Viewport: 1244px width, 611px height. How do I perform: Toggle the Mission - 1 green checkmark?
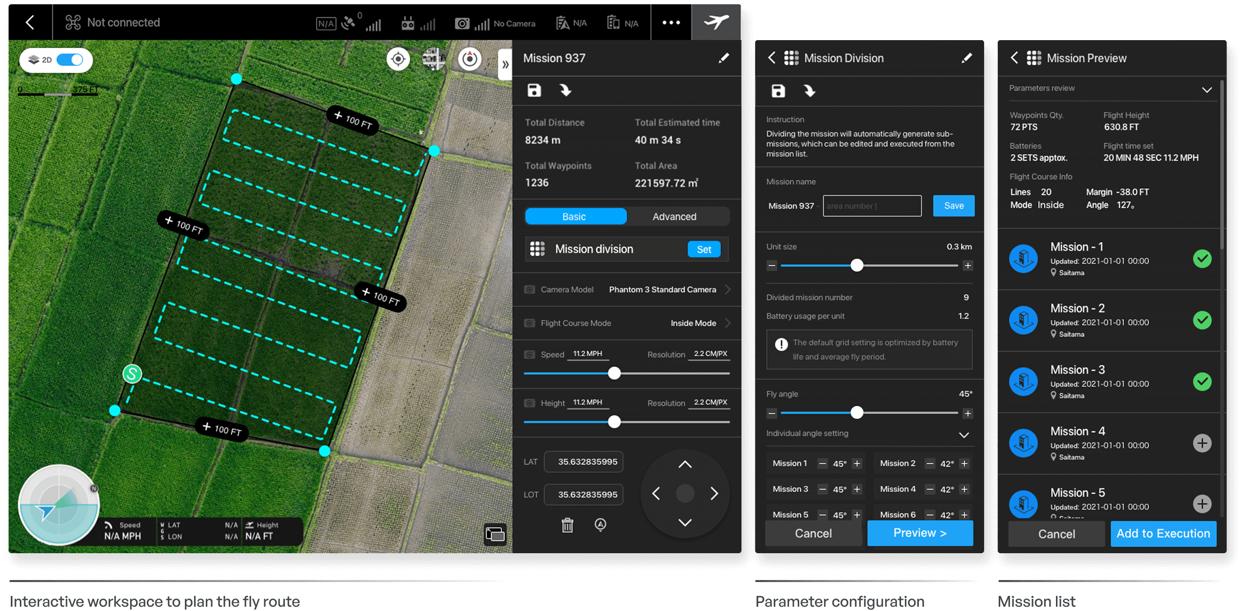pyautogui.click(x=1202, y=259)
